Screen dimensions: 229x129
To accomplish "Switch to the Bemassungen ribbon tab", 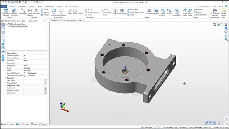I will point(49,6).
